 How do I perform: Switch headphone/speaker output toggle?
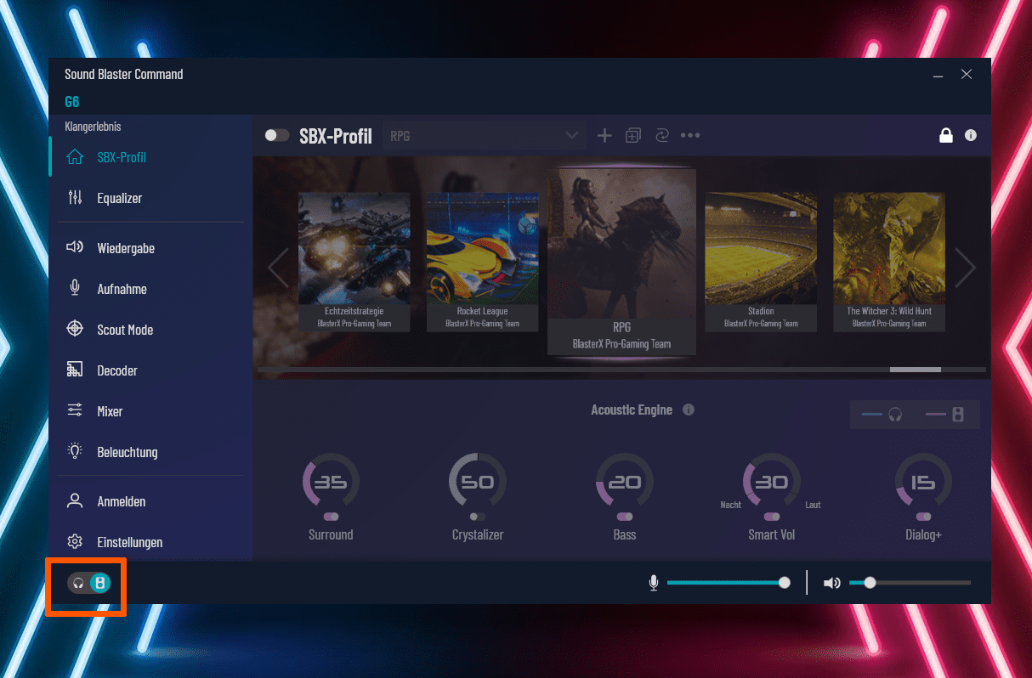(89, 583)
